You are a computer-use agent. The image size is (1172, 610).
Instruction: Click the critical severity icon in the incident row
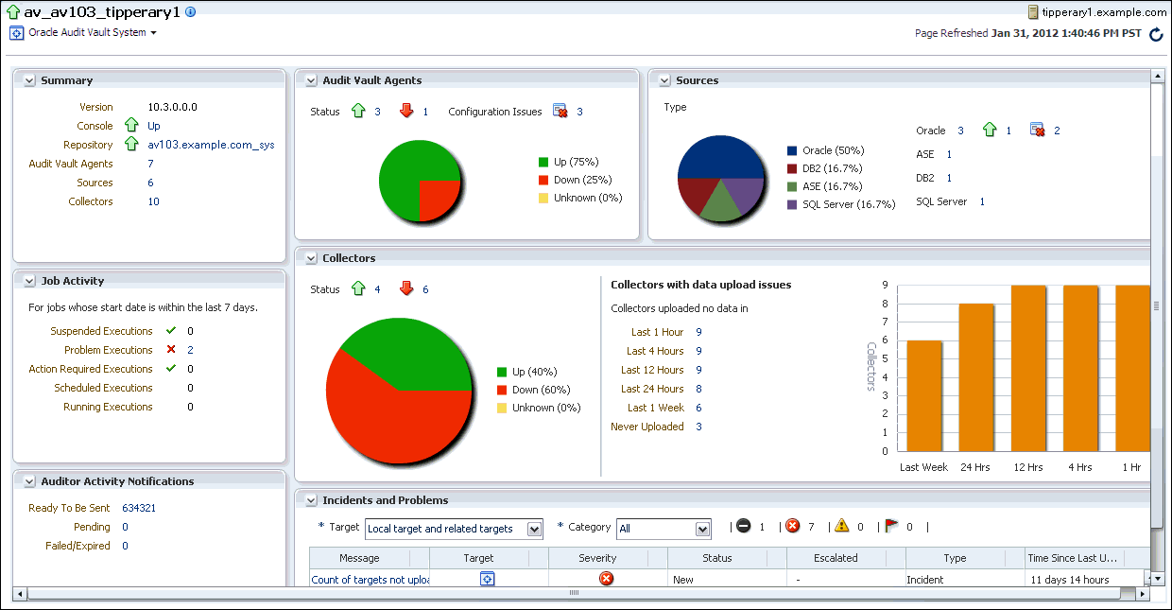click(607, 579)
